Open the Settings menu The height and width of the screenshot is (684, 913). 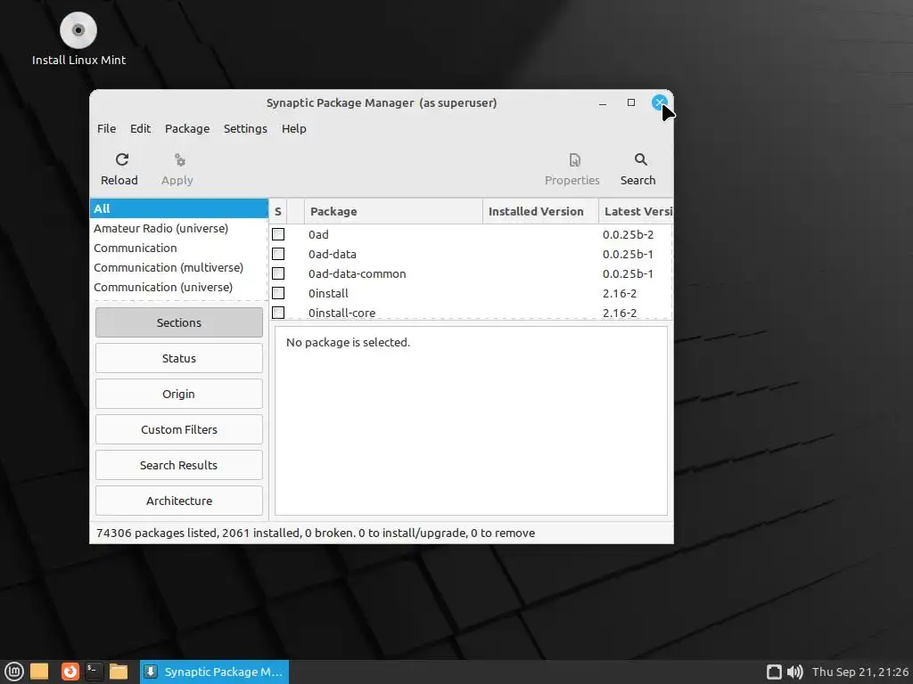(x=245, y=128)
